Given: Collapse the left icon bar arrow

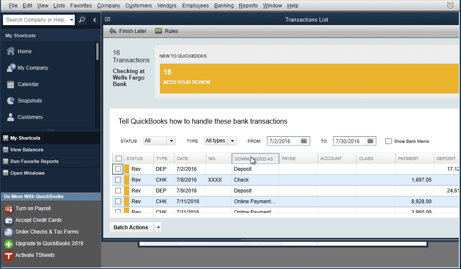Looking at the screenshot, I should click(95, 20).
